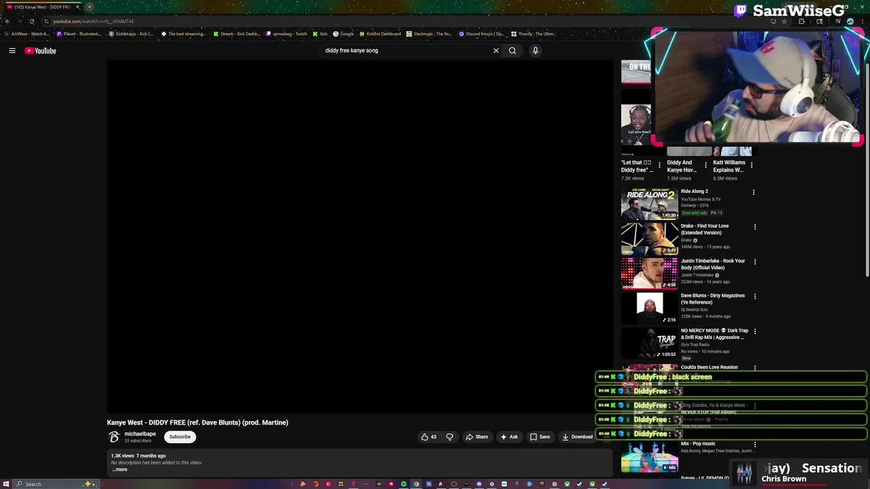The height and width of the screenshot is (489, 870).
Task: Click the taskbar Search box
Action: 57,484
